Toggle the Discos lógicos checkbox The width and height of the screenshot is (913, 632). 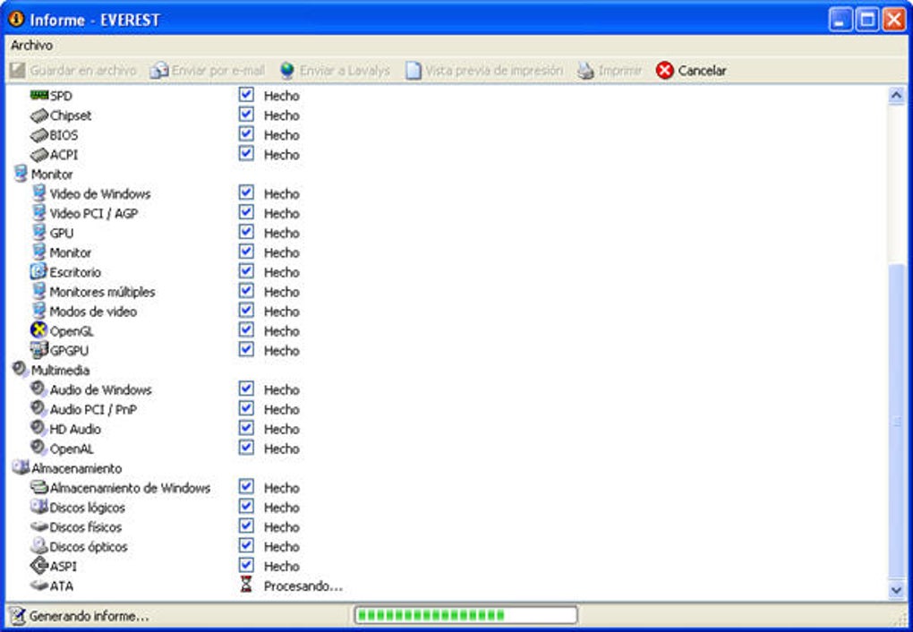point(246,506)
